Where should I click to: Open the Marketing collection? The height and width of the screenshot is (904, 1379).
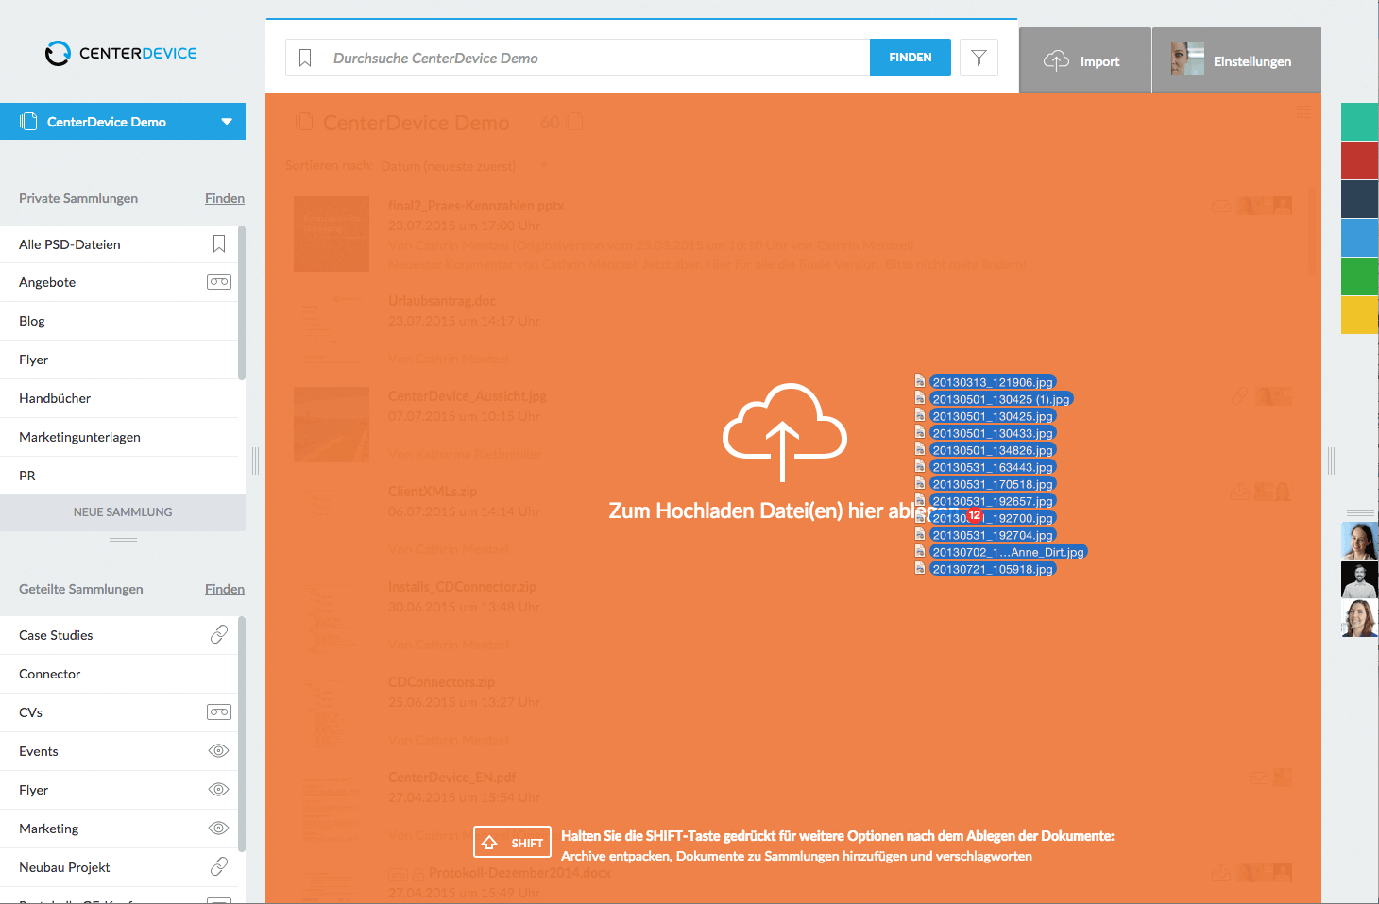pyautogui.click(x=119, y=829)
